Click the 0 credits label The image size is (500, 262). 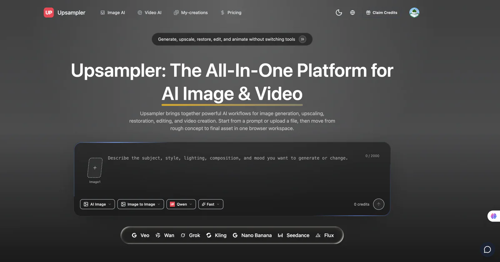(x=362, y=204)
